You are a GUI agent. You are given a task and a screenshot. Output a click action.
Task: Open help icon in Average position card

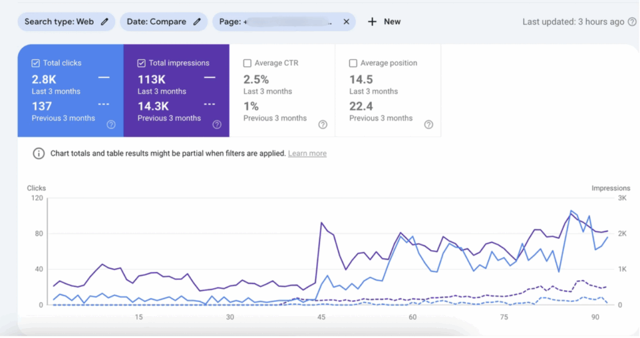(429, 125)
